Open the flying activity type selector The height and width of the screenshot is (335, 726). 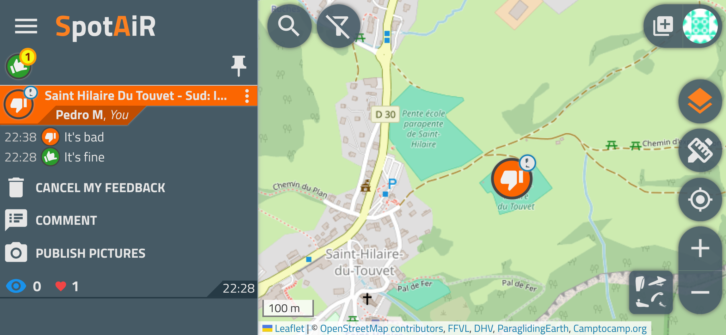point(651,292)
